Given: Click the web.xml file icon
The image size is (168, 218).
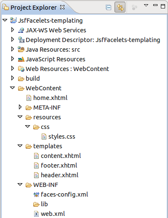Looking at the screenshot, I should pyautogui.click(x=36, y=214).
